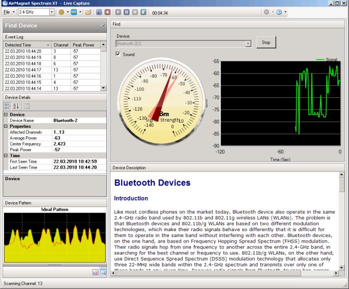Click the Scanning Channel: 13 status text
This screenshot has height=289, width=349.
pos(23,284)
